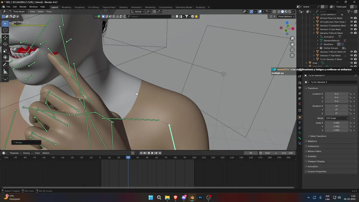The width and height of the screenshot is (359, 202).
Task: Open timeline Playback menu
Action: pos(15,153)
